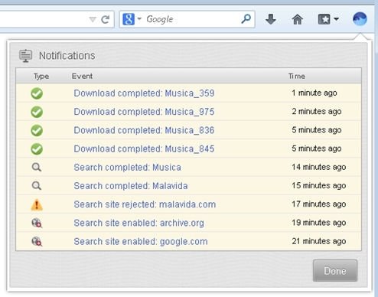Click the warning icon for malavida.com
The height and width of the screenshot is (297, 378).
[37, 204]
